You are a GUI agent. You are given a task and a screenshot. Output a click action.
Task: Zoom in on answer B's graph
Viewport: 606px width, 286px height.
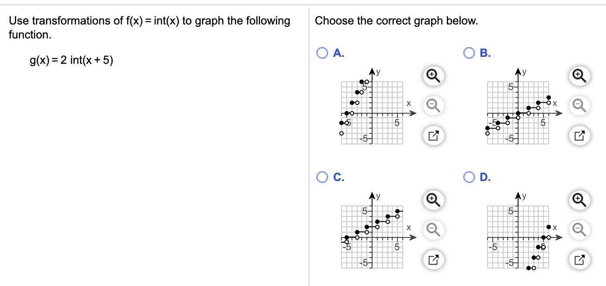click(x=579, y=76)
